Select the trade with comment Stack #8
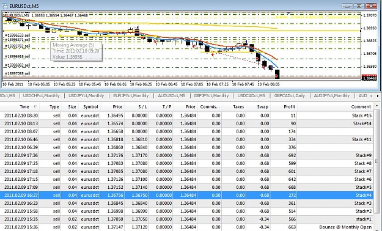The width and height of the screenshot is (382, 231). pos(186,163)
